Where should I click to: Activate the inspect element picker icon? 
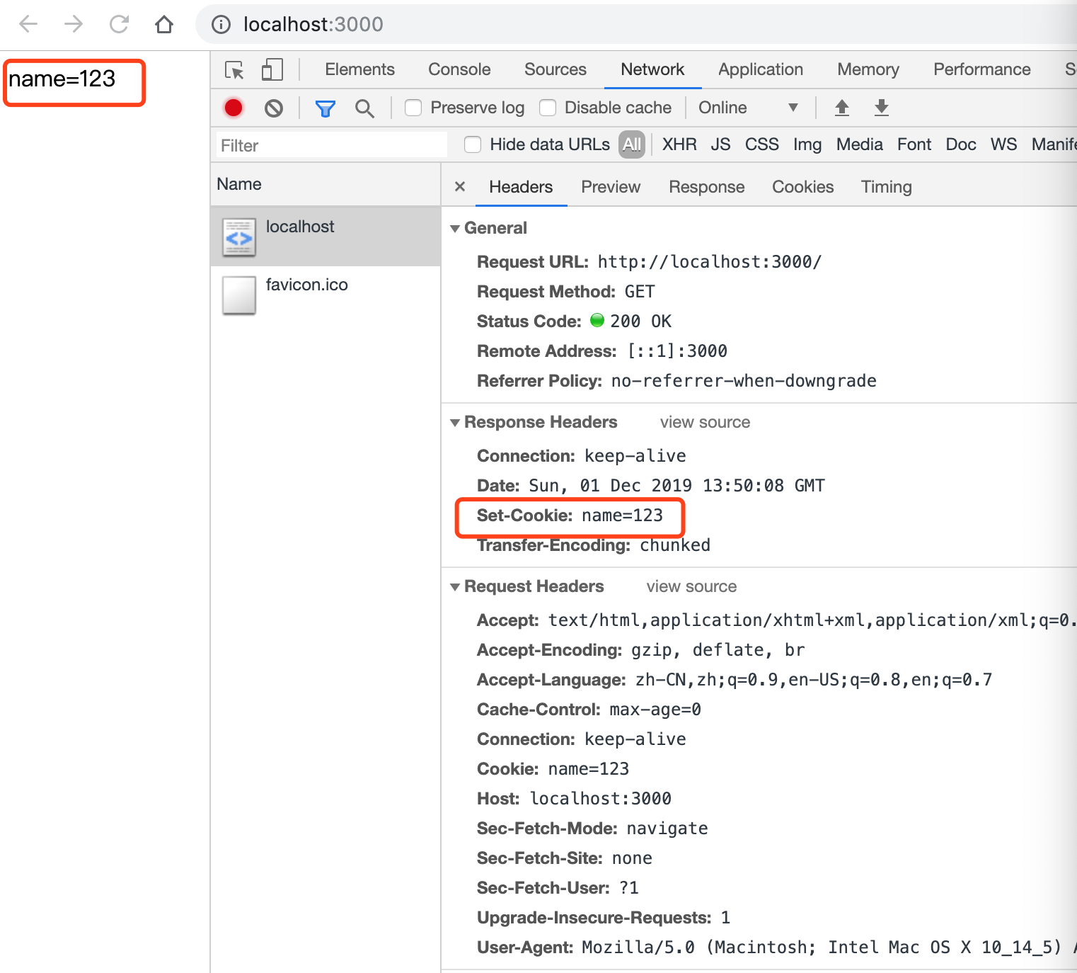[234, 70]
